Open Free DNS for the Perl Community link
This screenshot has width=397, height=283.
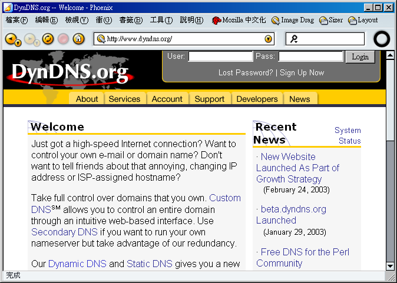tap(303, 258)
